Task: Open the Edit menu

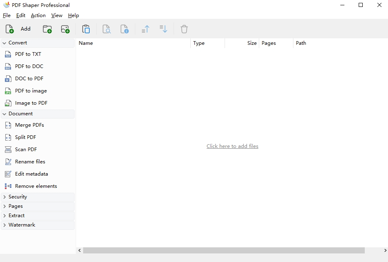Action: [21, 15]
